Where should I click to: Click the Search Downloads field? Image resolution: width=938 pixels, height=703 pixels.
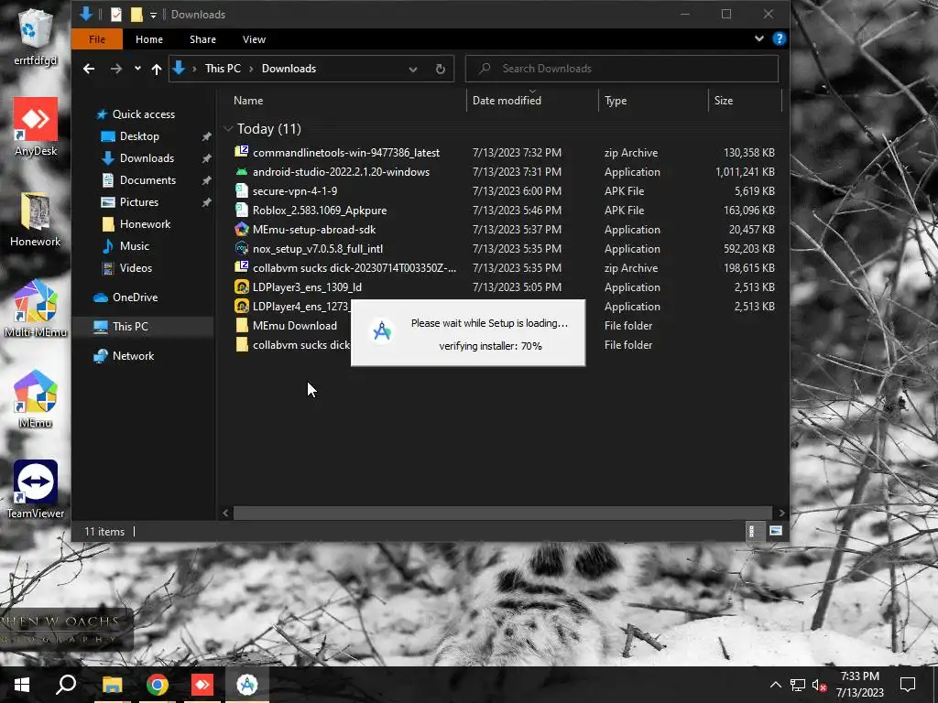622,69
